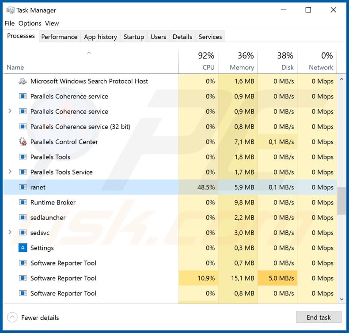The height and width of the screenshot is (333, 349).
Task: Click the Parallels Tools process icon
Action: point(23,157)
